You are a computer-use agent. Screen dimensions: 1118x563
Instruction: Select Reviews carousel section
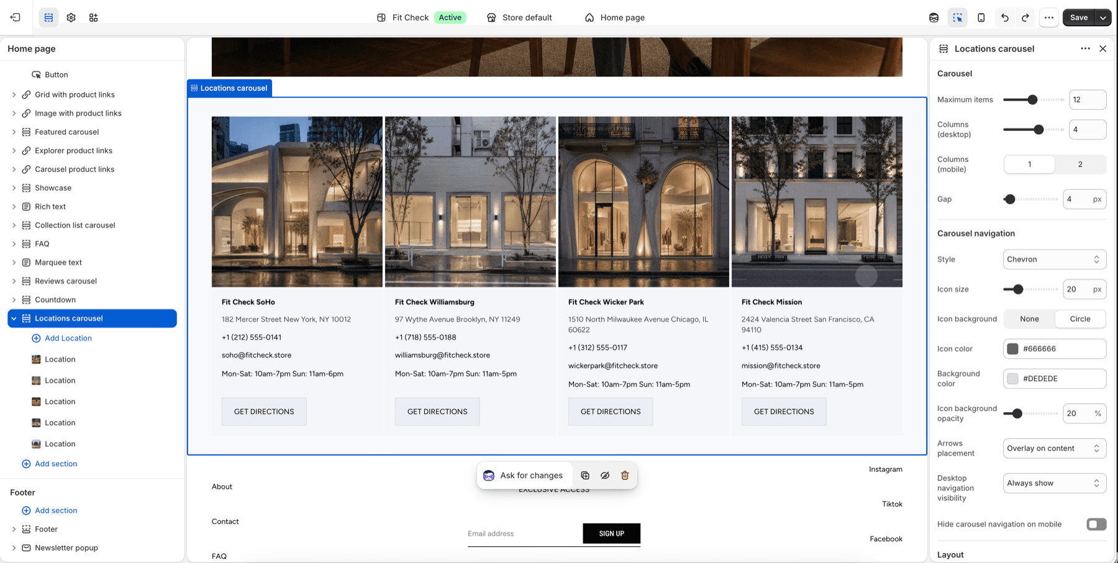point(66,281)
